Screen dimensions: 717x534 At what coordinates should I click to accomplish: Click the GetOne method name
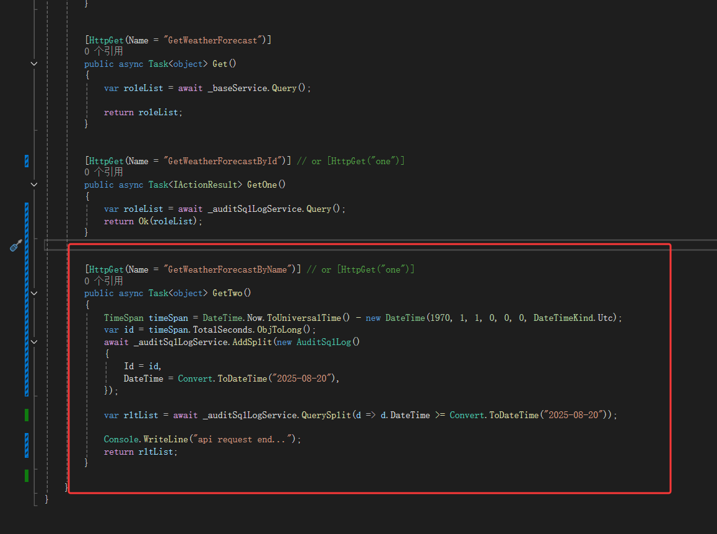point(262,185)
